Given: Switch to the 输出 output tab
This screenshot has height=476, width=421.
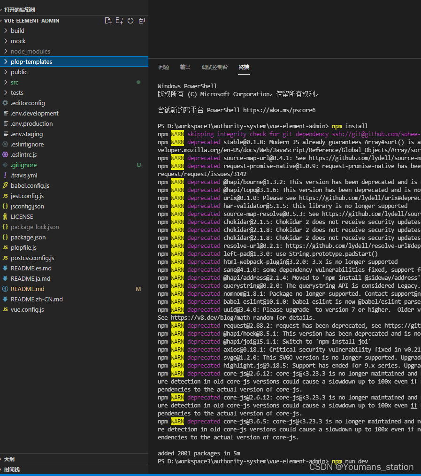Looking at the screenshot, I should tap(185, 67).
